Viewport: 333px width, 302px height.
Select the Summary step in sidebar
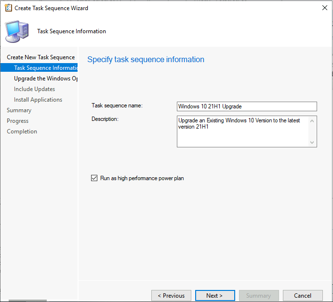(x=19, y=110)
